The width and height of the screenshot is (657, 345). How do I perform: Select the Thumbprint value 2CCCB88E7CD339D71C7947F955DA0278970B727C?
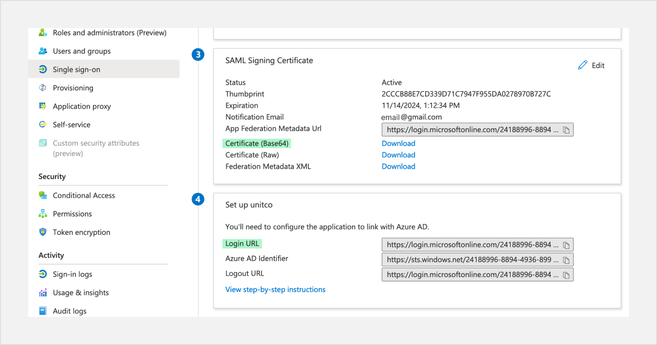466,94
